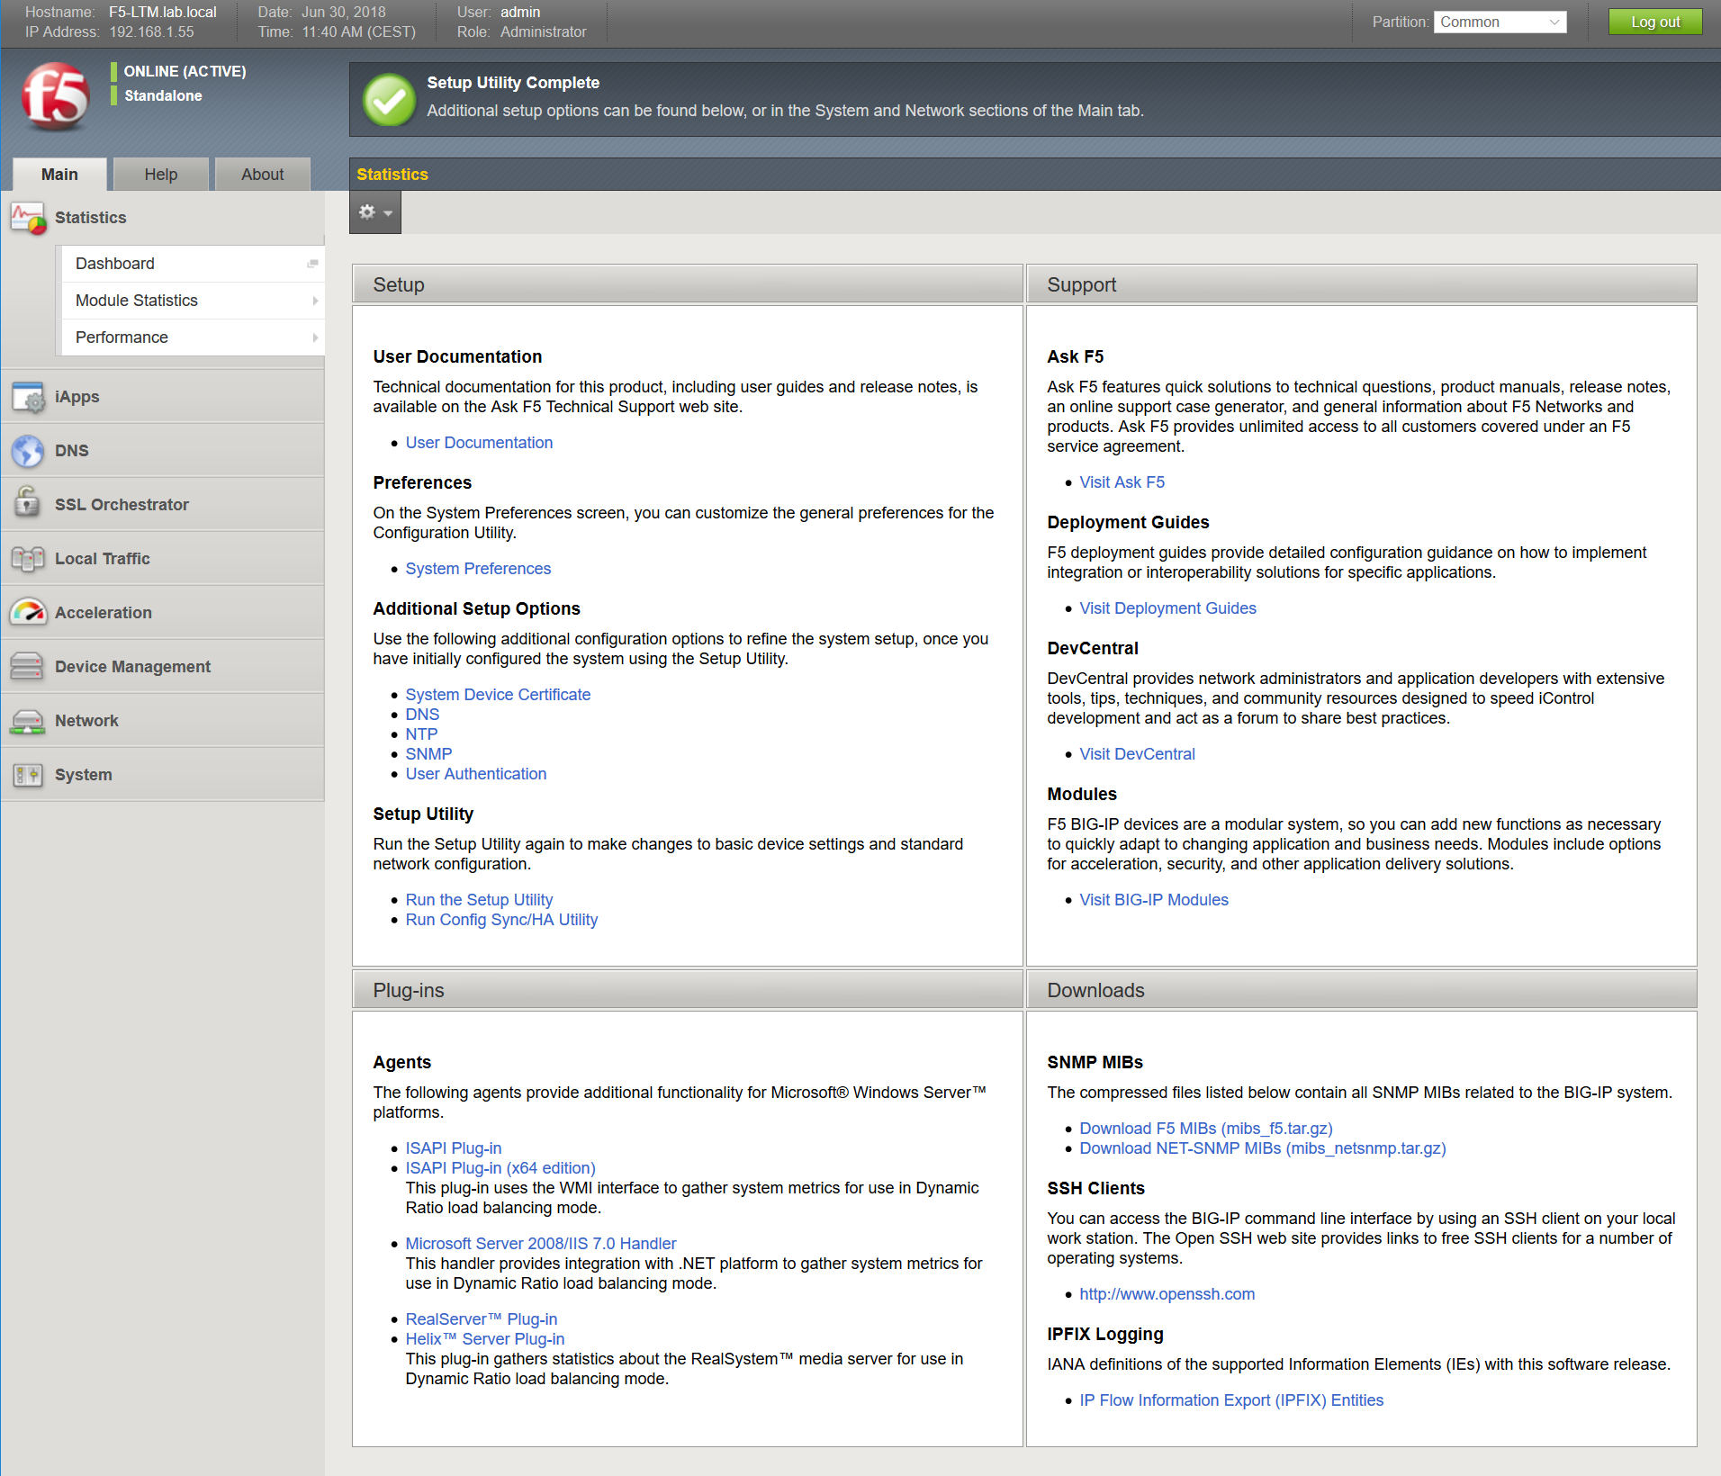The width and height of the screenshot is (1721, 1476).
Task: Click the F5 logo icon
Action: (x=56, y=96)
